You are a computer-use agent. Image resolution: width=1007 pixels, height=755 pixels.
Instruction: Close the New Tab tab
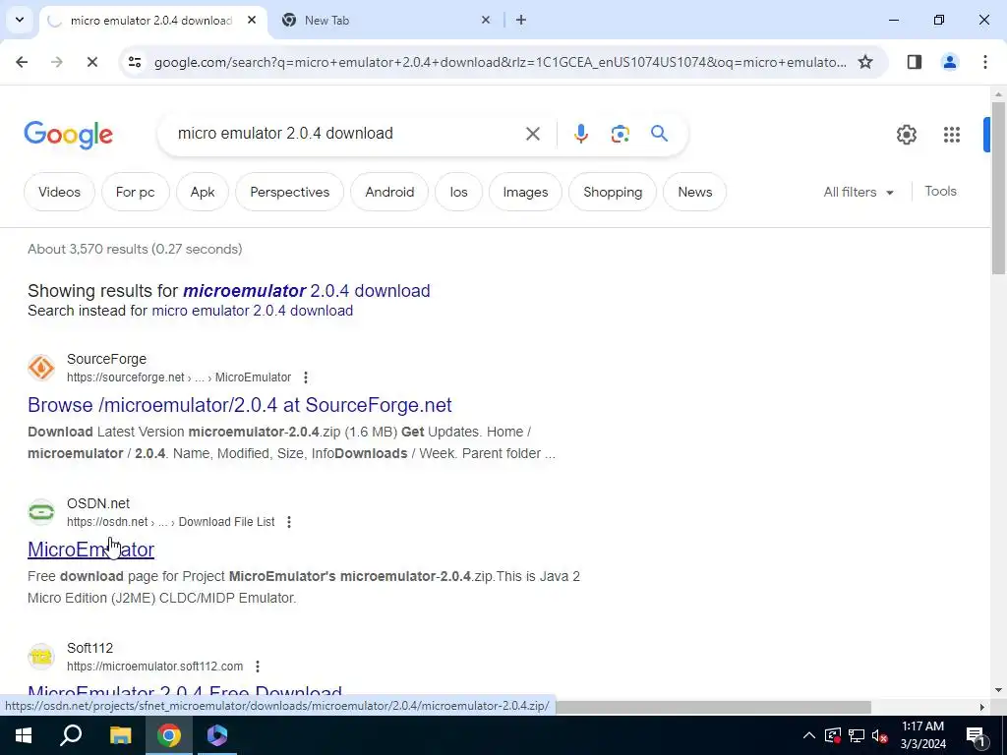point(486,20)
